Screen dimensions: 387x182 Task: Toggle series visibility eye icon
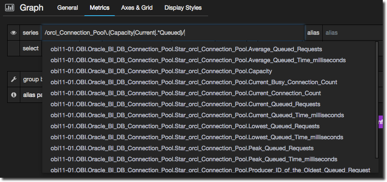point(14,33)
